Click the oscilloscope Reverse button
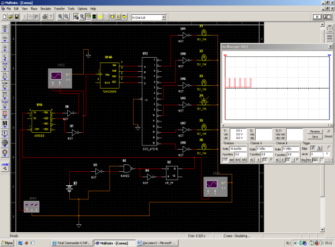The width and height of the screenshot is (335, 247). (x=315, y=132)
